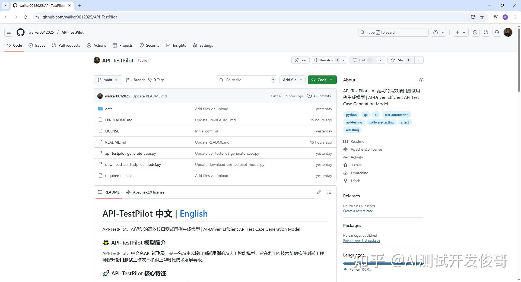The height and width of the screenshot is (282, 521).
Task: Open the Actions tab
Action: (96, 45)
